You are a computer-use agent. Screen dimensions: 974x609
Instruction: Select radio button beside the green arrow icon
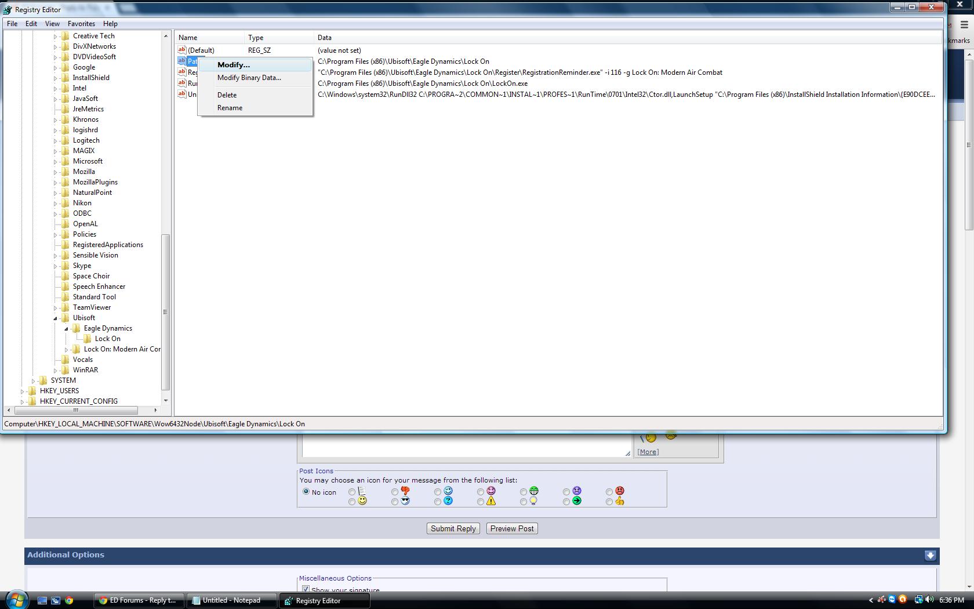click(x=566, y=502)
